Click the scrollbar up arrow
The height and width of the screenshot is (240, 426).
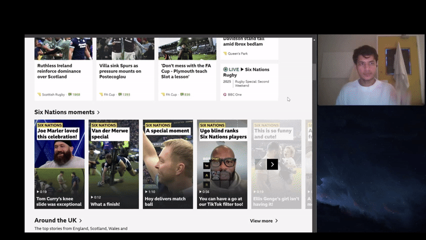click(x=314, y=40)
